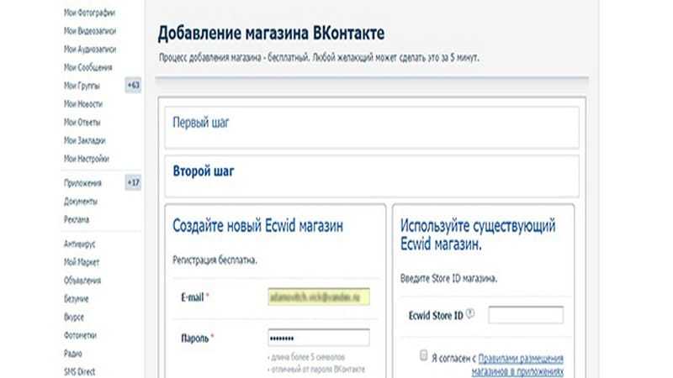Screen dimensions: 673x378
Task: Click the Создайте новый Ecwid магазин heading
Action: 257,225
